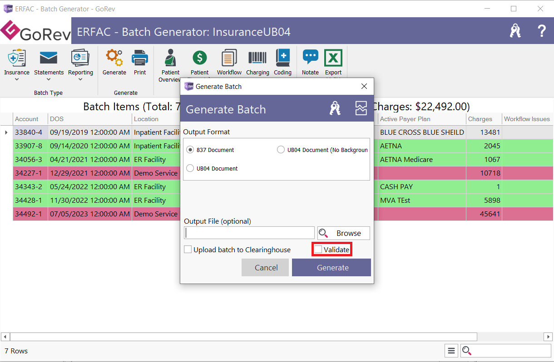Tick the Validate checkbox
Viewport: 554px width, 362px height.
(x=318, y=249)
